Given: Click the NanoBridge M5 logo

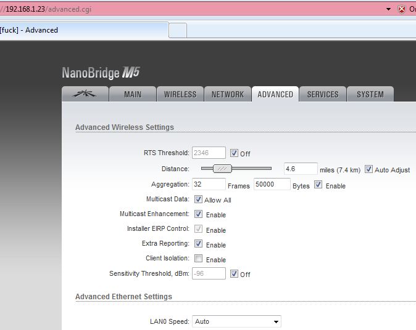Looking at the screenshot, I should point(101,73).
